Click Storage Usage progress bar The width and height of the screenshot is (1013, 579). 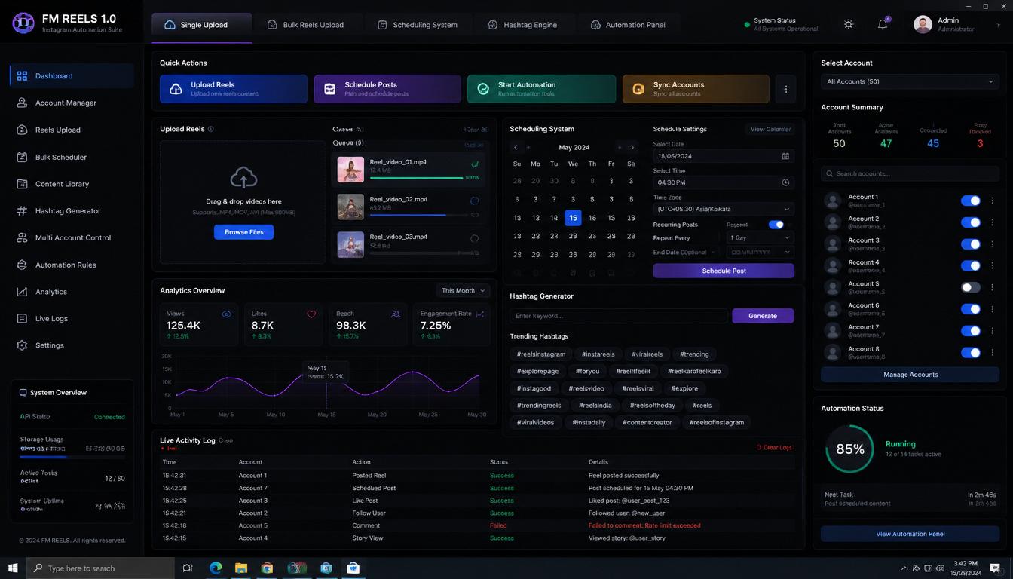(x=72, y=457)
